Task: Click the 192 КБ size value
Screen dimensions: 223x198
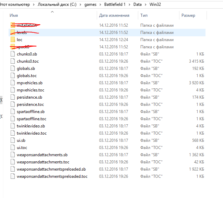Action: click(198, 69)
